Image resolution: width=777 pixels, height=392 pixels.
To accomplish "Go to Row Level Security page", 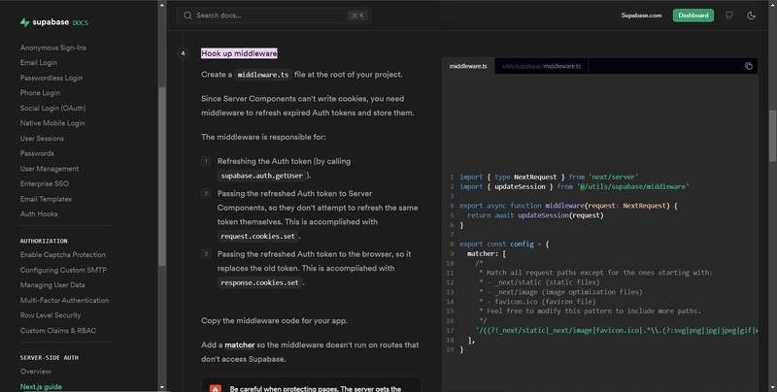I will (51, 315).
